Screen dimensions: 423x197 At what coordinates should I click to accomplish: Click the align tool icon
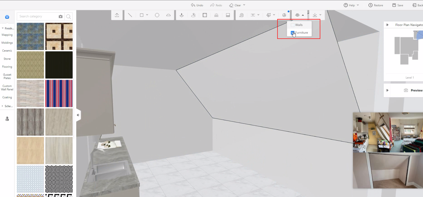(253, 15)
